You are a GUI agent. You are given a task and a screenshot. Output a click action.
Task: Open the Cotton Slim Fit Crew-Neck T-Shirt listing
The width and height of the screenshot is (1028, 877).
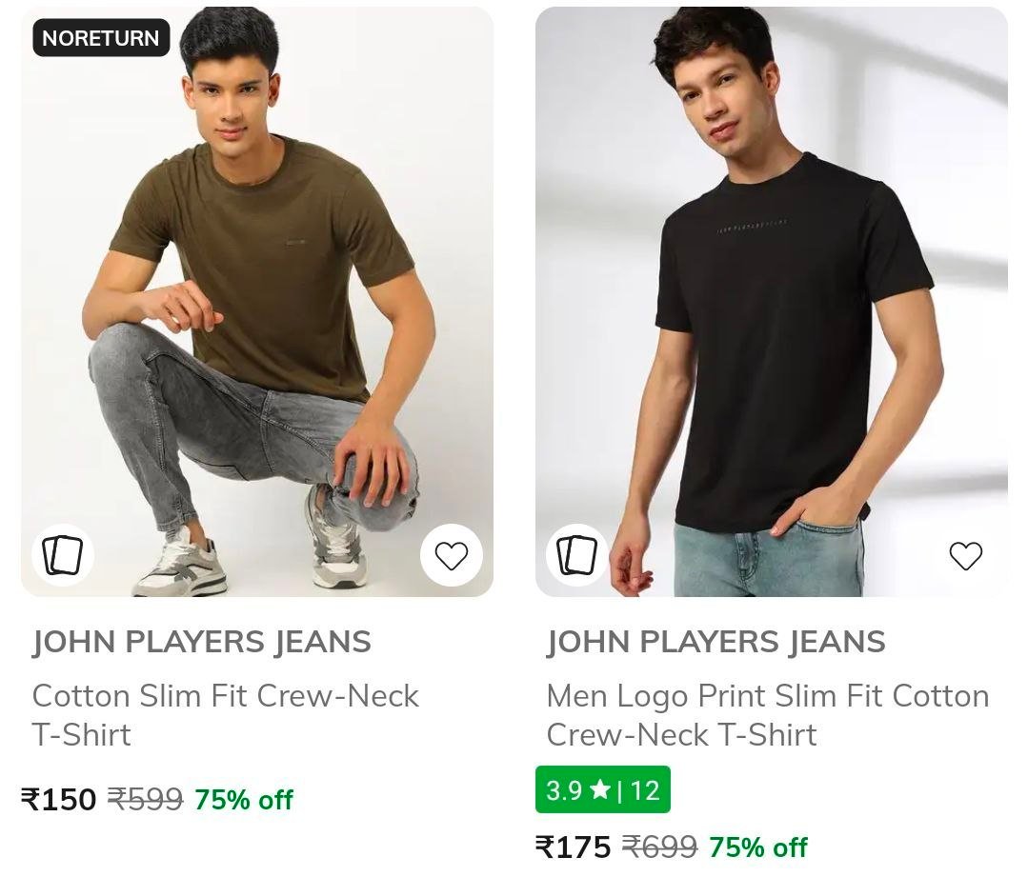(226, 714)
